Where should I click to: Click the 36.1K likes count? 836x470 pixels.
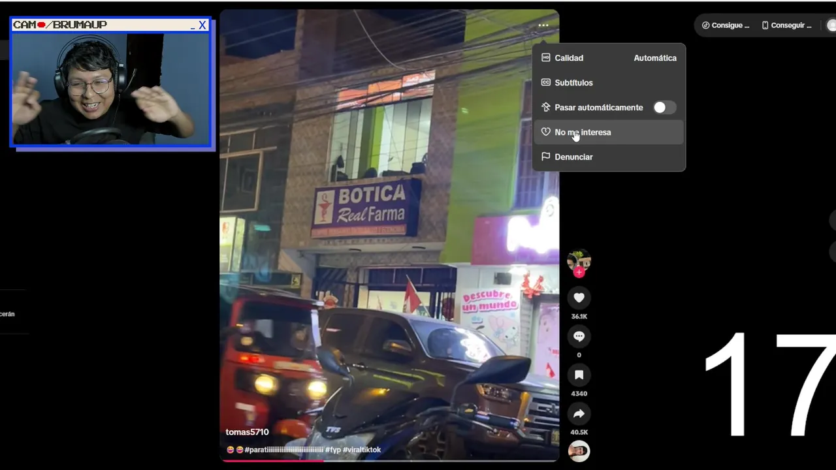tap(579, 317)
